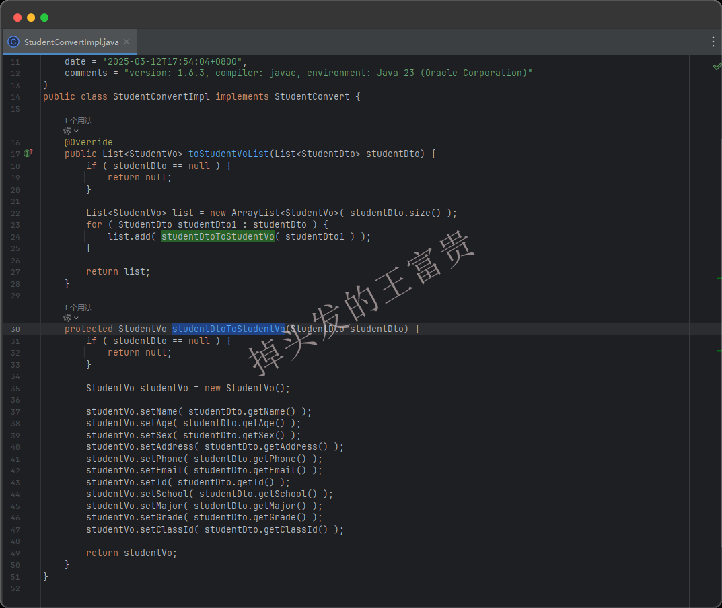Image resolution: width=722 pixels, height=608 pixels.
Task: Click the macOS yellow minimize button
Action: tap(31, 18)
